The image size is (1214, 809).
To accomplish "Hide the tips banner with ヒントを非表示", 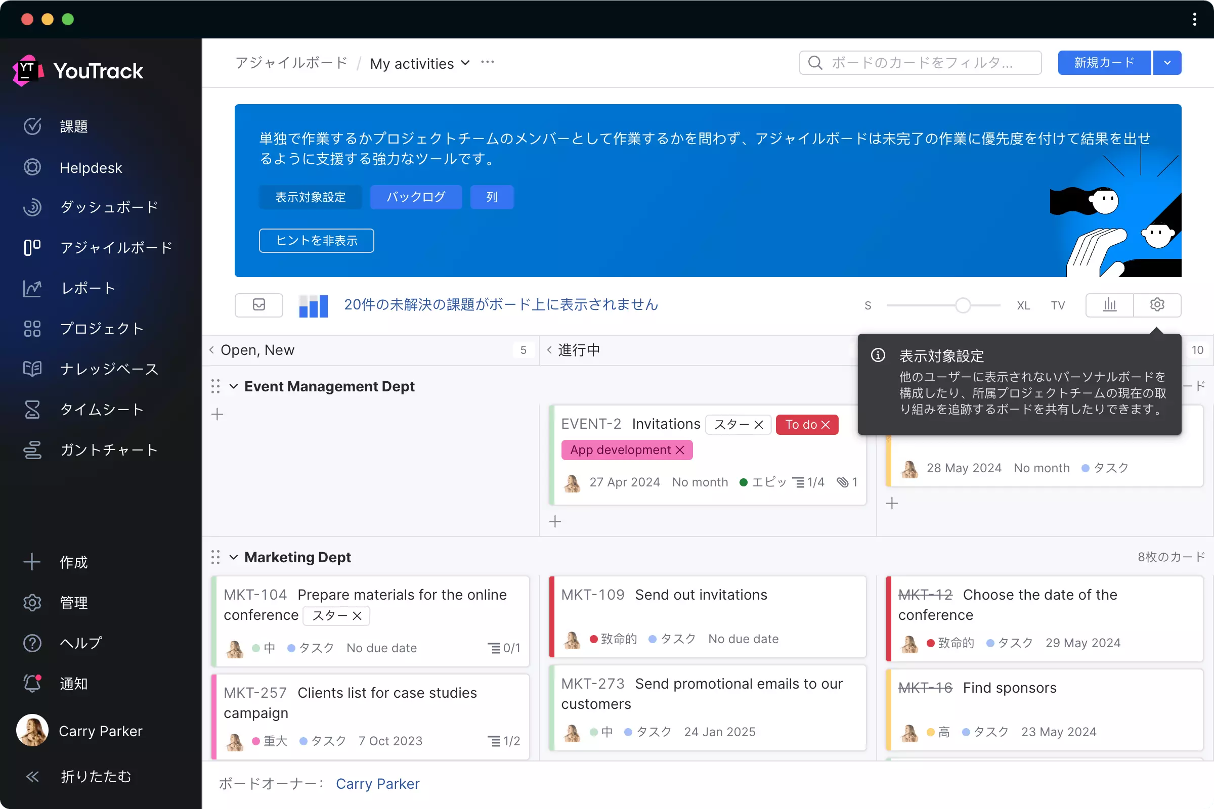I will (316, 240).
